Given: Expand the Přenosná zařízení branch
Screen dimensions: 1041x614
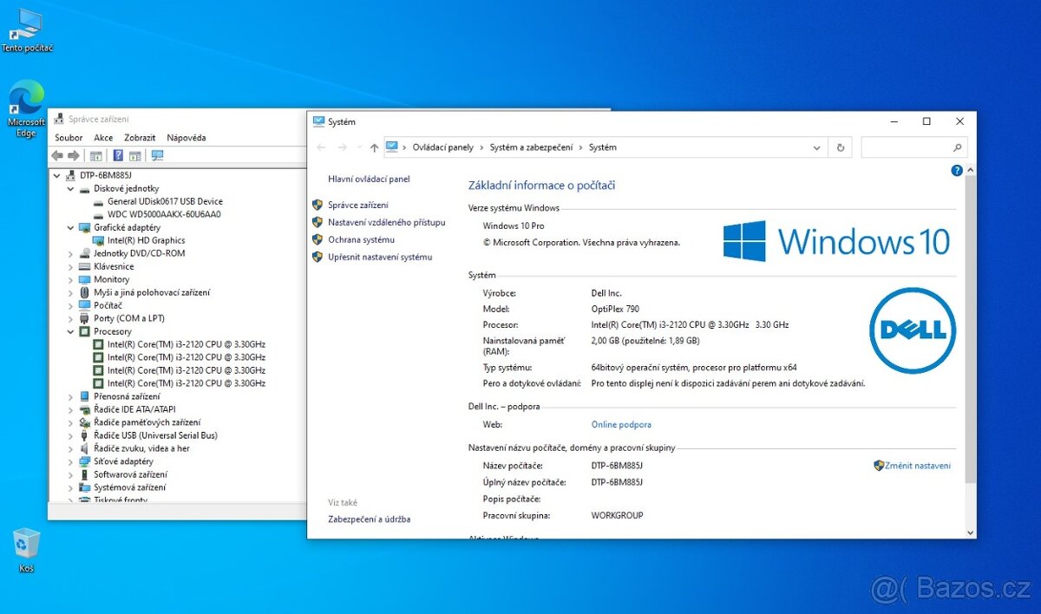Looking at the screenshot, I should (x=71, y=396).
